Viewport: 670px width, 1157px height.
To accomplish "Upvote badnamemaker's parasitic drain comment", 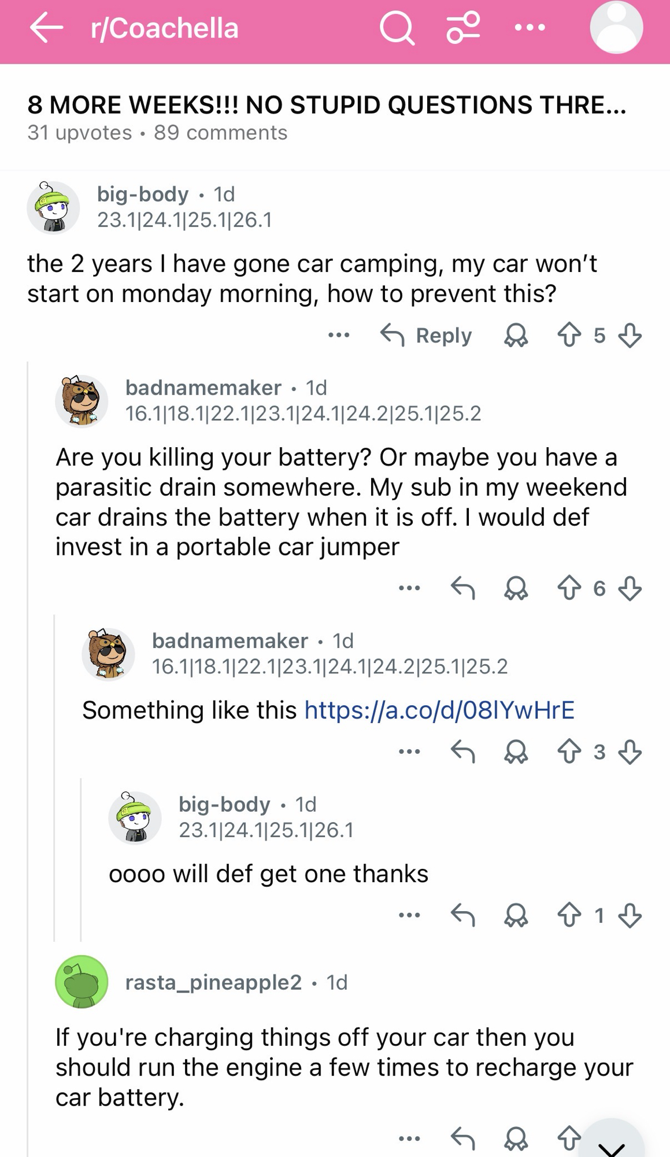I will click(569, 589).
